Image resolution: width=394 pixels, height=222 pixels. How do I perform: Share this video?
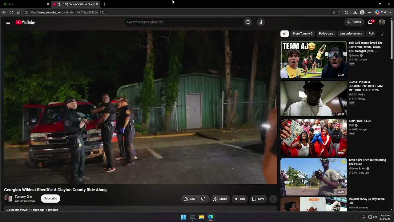point(220,199)
